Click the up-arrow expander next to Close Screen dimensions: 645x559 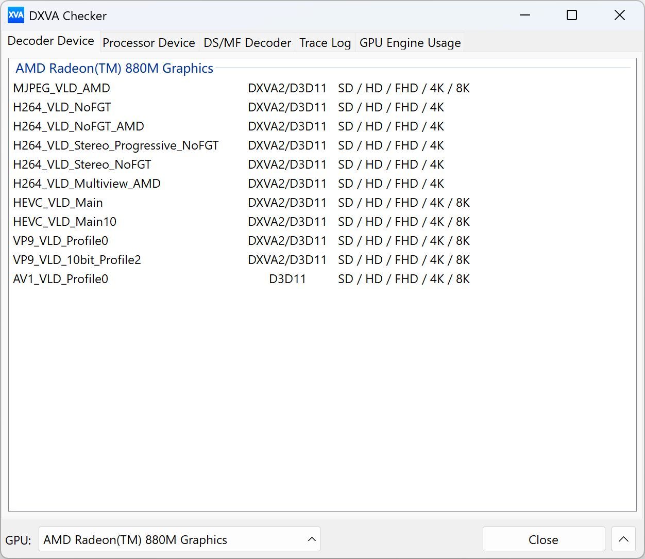623,539
